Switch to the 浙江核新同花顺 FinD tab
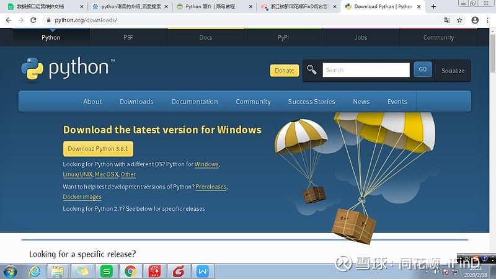 [x=299, y=6]
